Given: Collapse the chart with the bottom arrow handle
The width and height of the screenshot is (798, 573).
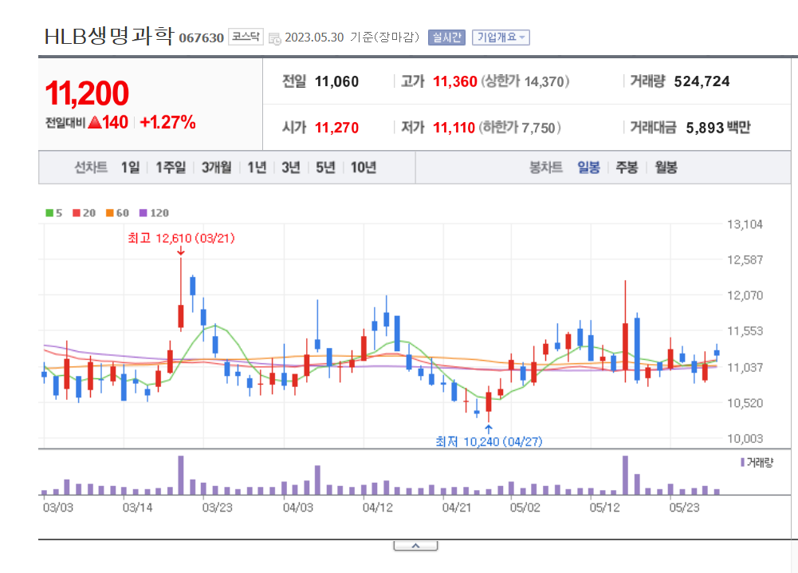Looking at the screenshot, I should (415, 546).
